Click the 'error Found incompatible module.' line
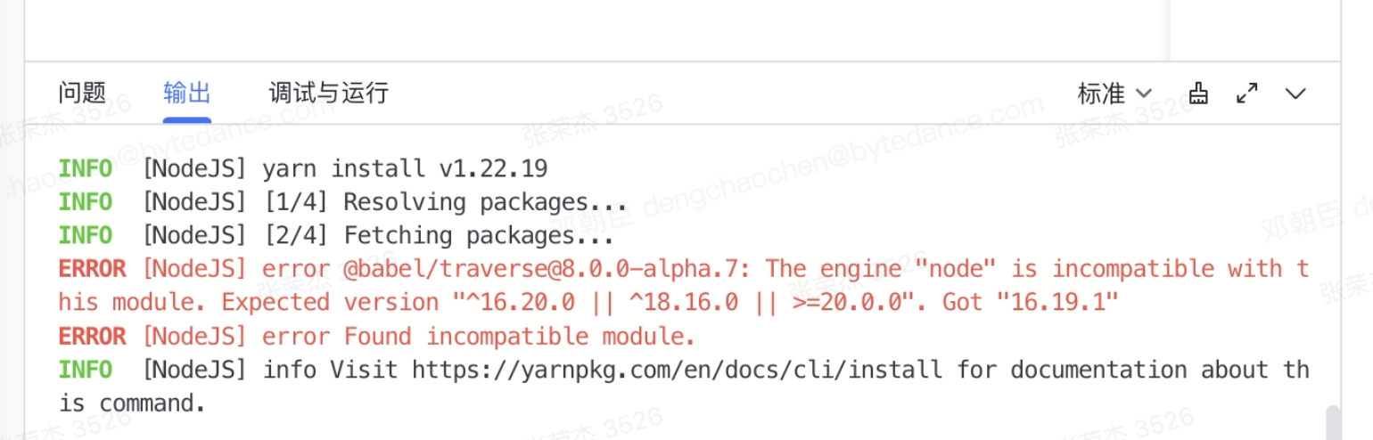The image size is (1373, 440). [x=479, y=337]
